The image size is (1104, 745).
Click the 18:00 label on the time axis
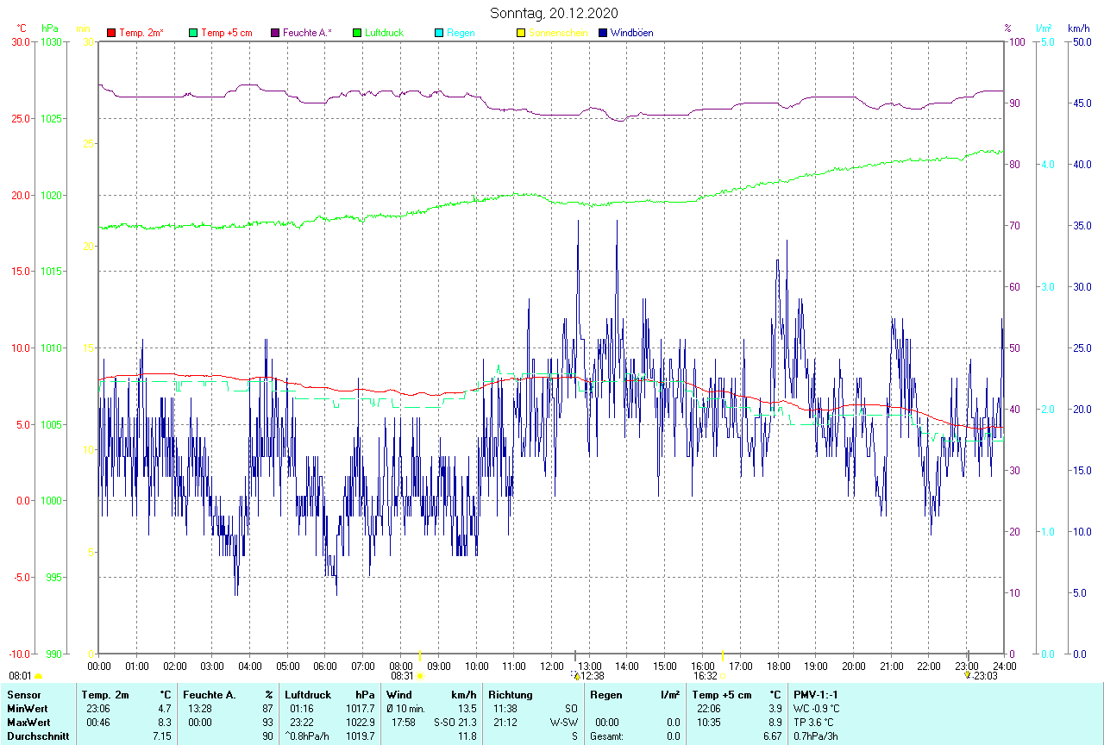[x=778, y=667]
